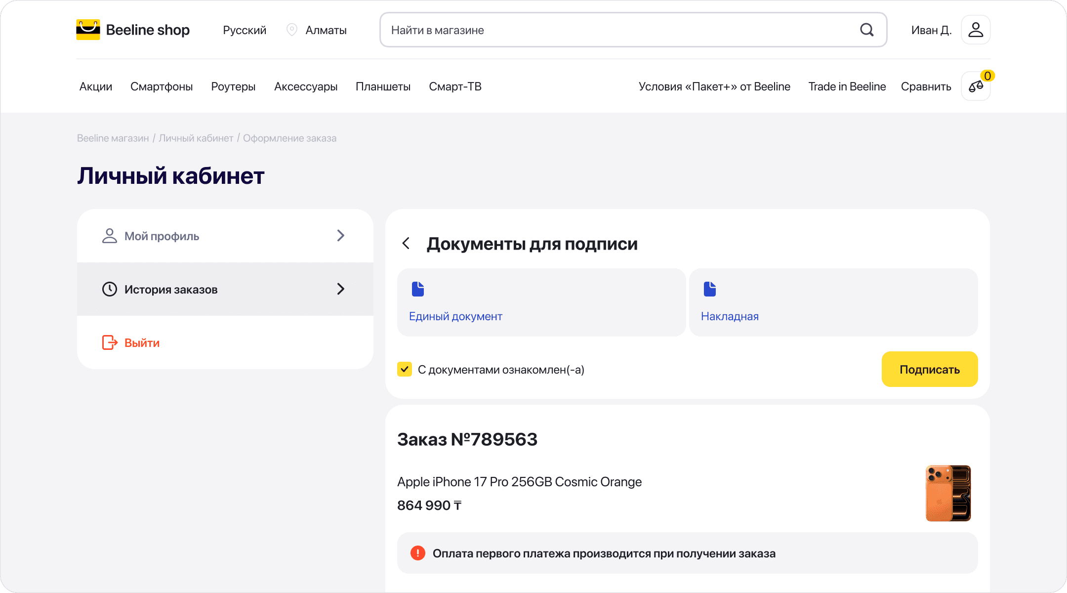Open the Единый документ file icon
Image resolution: width=1067 pixels, height=593 pixels.
pyautogui.click(x=418, y=289)
